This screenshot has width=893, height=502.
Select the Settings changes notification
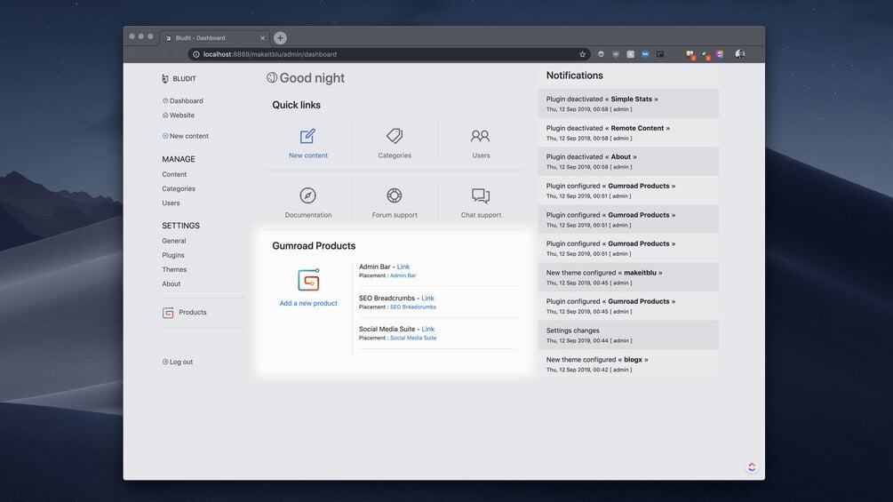click(628, 335)
